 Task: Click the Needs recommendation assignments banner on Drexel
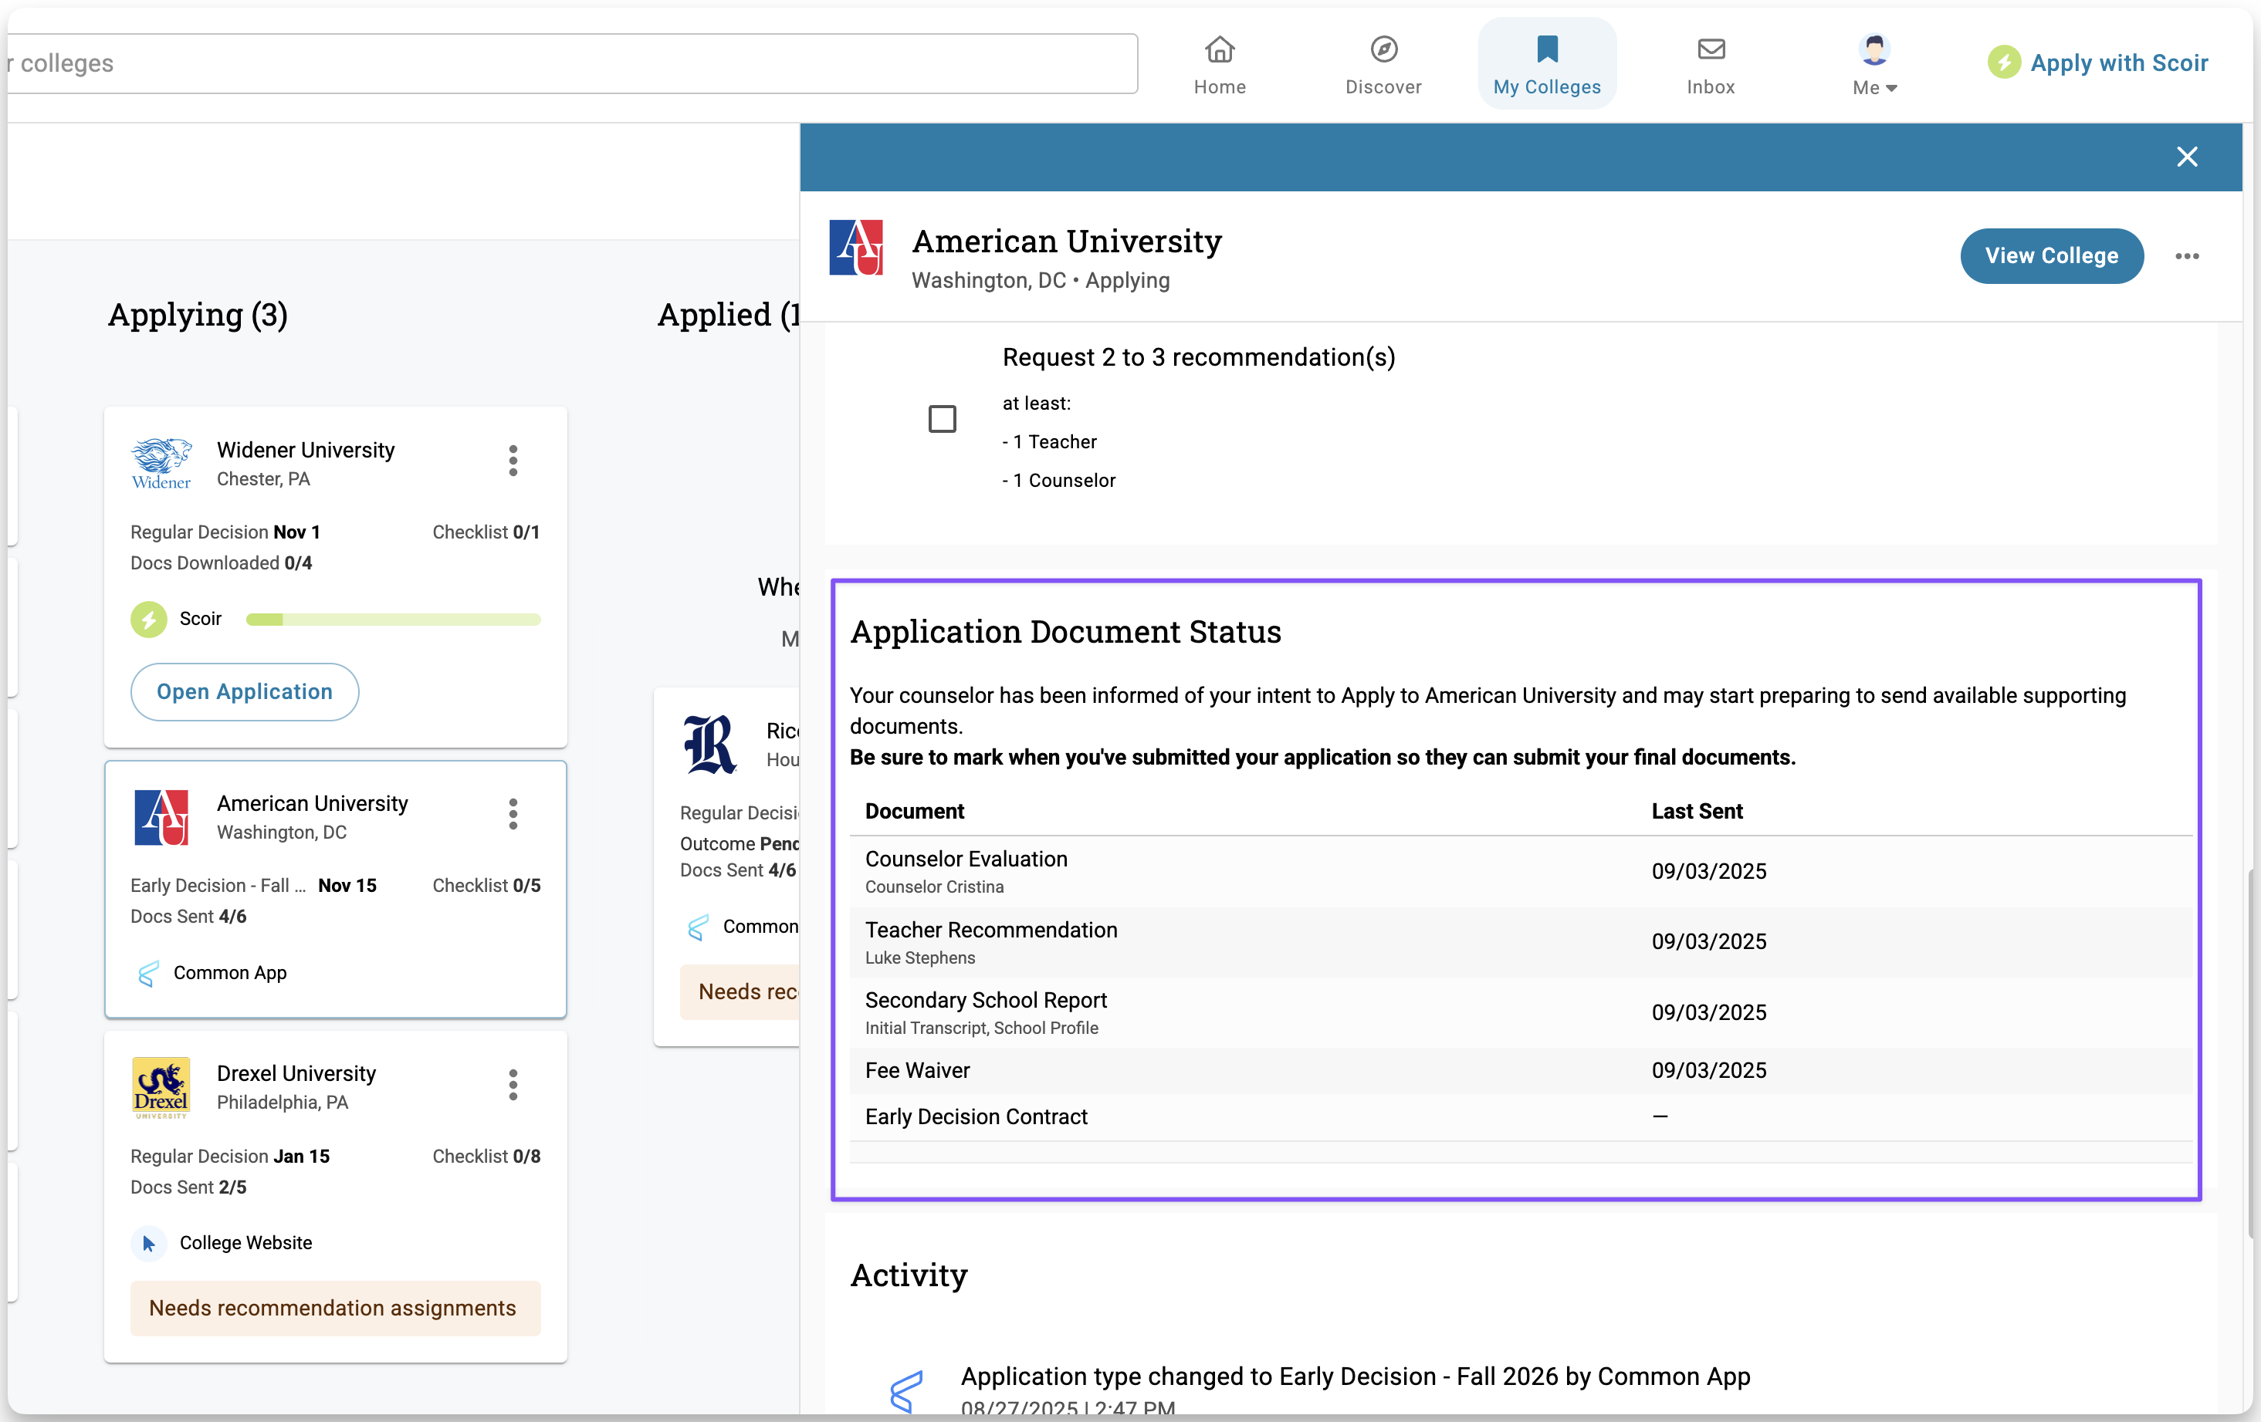[x=335, y=1308]
